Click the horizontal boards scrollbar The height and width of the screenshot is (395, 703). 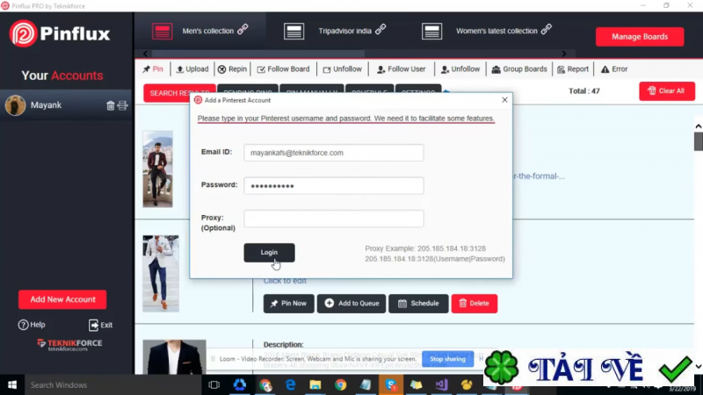pos(257,54)
